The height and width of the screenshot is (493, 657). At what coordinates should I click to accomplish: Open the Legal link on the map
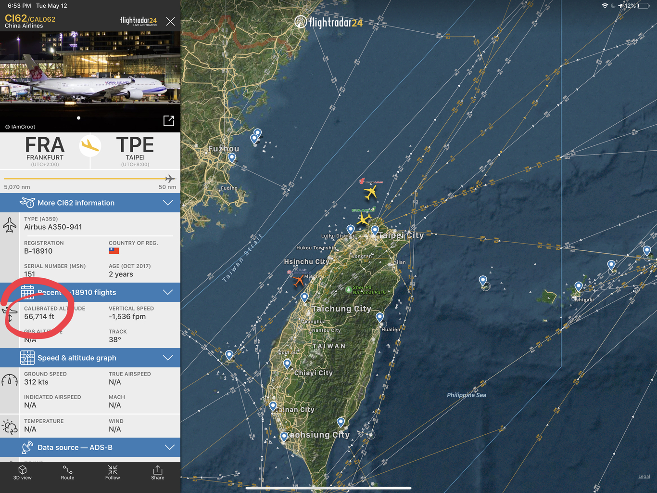point(644,477)
